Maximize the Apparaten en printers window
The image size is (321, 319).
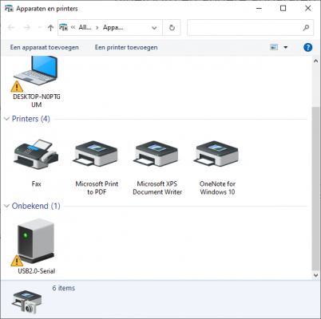(x=283, y=9)
